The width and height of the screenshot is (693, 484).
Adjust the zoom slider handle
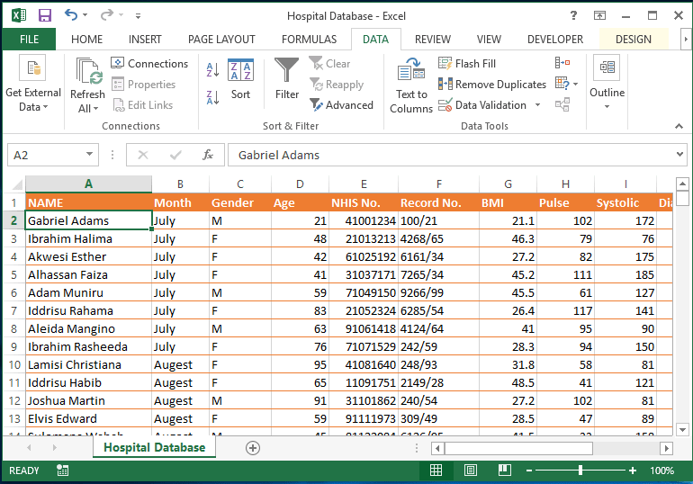(580, 471)
